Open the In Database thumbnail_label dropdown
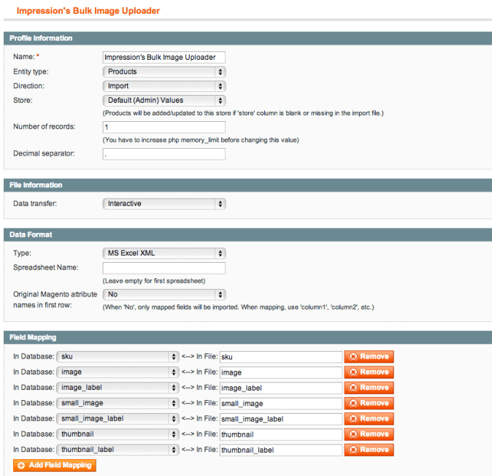 (x=117, y=450)
